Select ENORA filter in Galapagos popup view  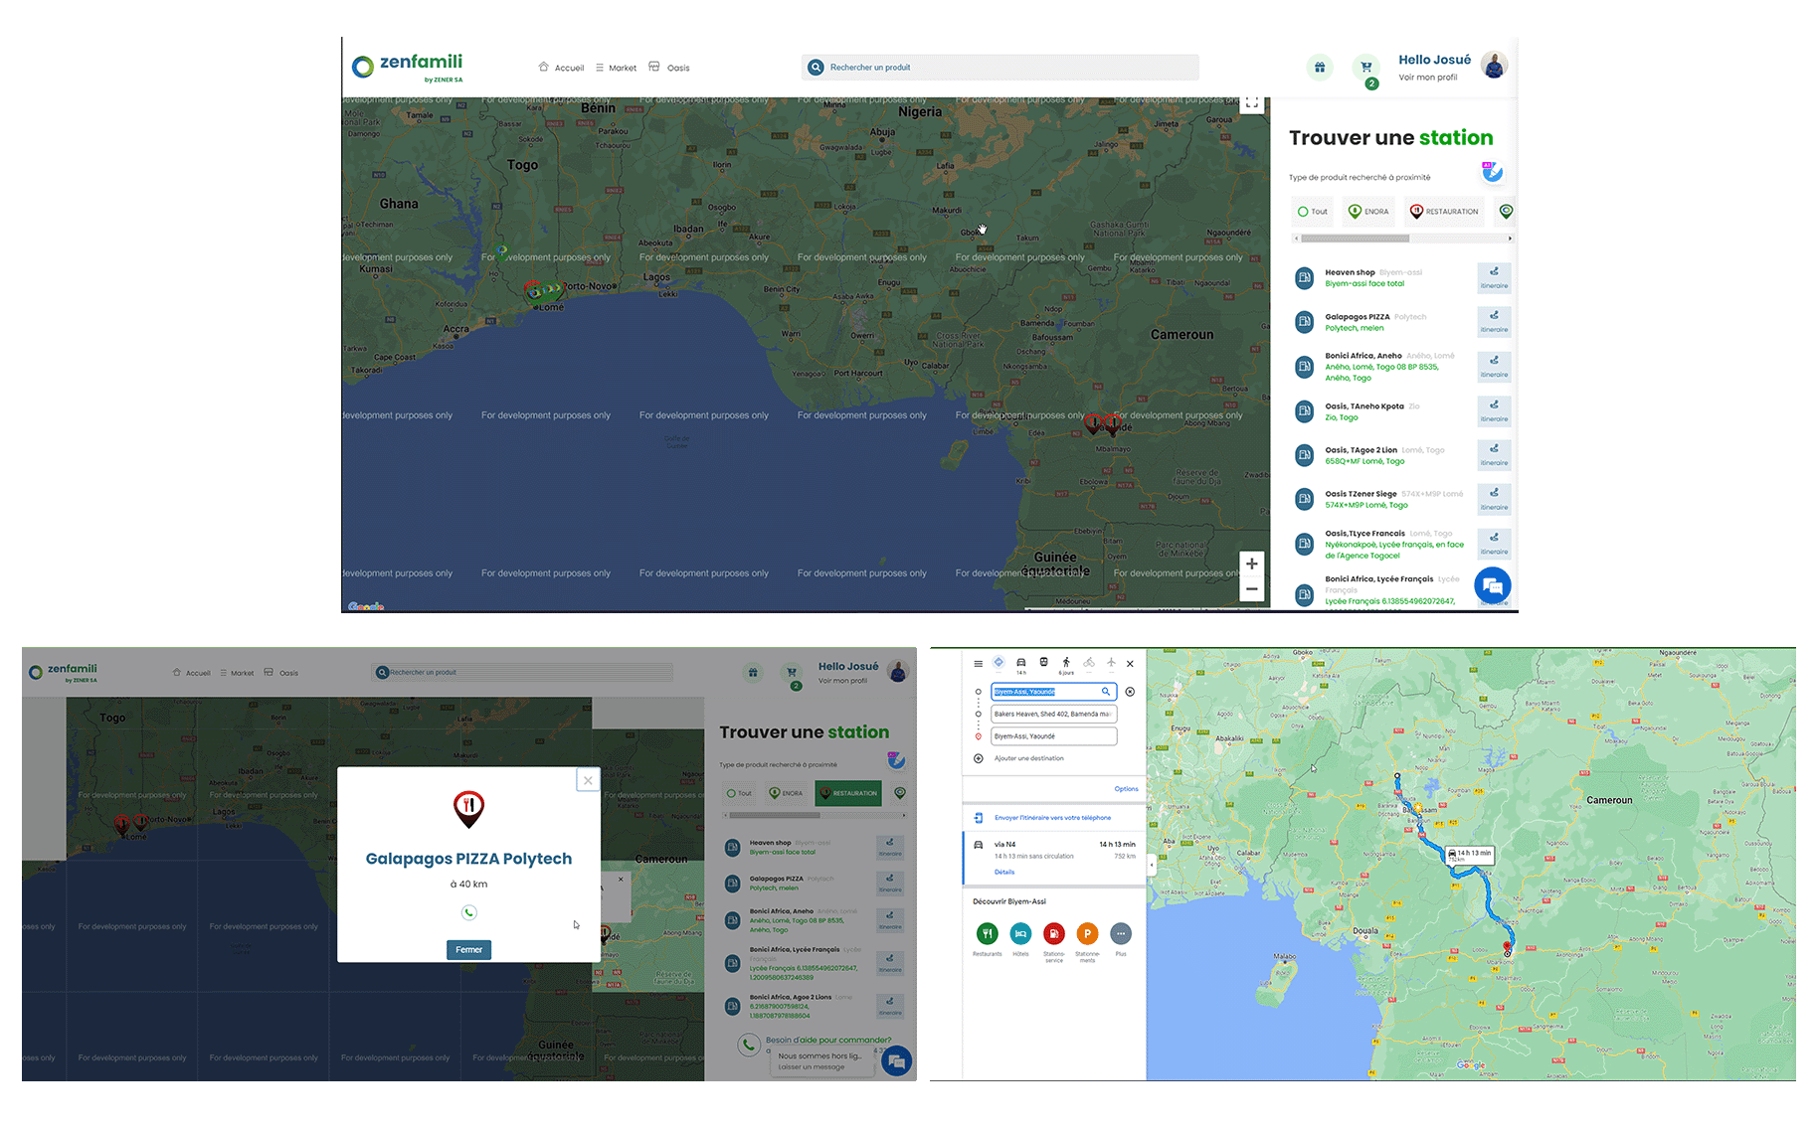[786, 793]
